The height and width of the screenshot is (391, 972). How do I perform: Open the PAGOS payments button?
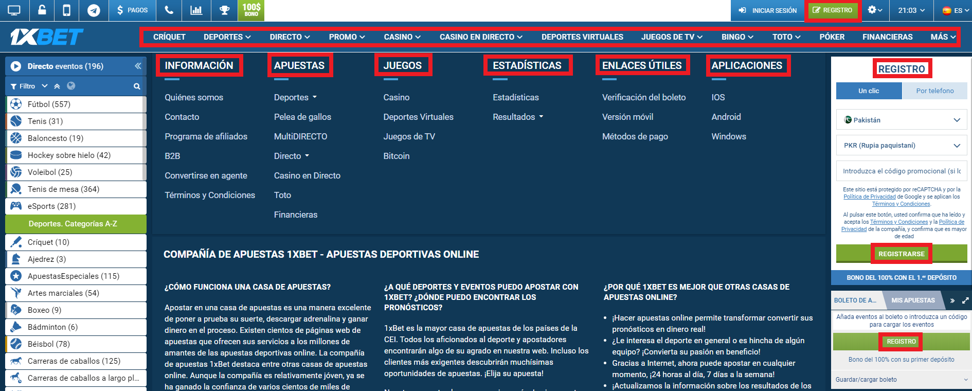point(132,10)
